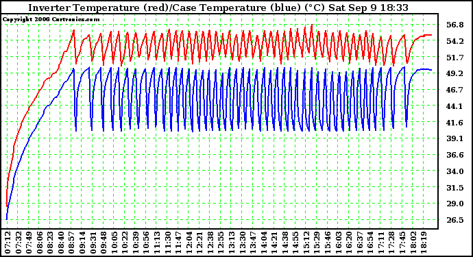Click the 10:22 time label
This screenshot has height=257, width=473.
coord(125,243)
